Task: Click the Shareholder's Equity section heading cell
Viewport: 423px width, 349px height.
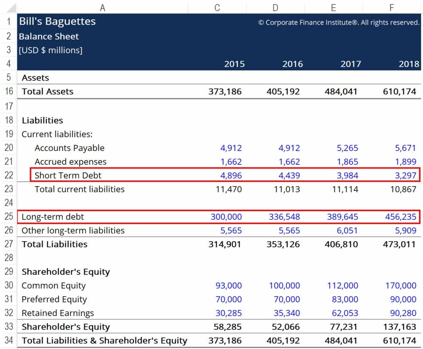Action: (66, 272)
